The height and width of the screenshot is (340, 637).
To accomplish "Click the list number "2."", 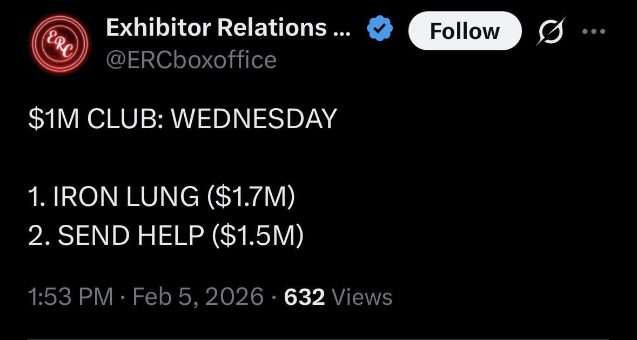I will tap(39, 235).
